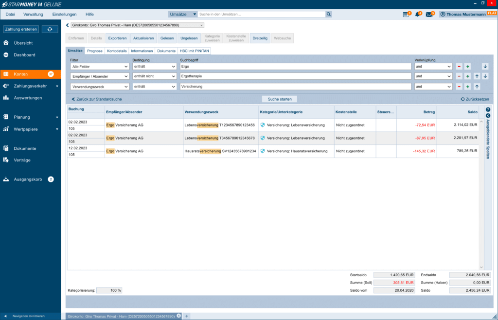Viewport: 498px width, 320px height.
Task: Move the Ergo filter row down
Action: (x=485, y=66)
